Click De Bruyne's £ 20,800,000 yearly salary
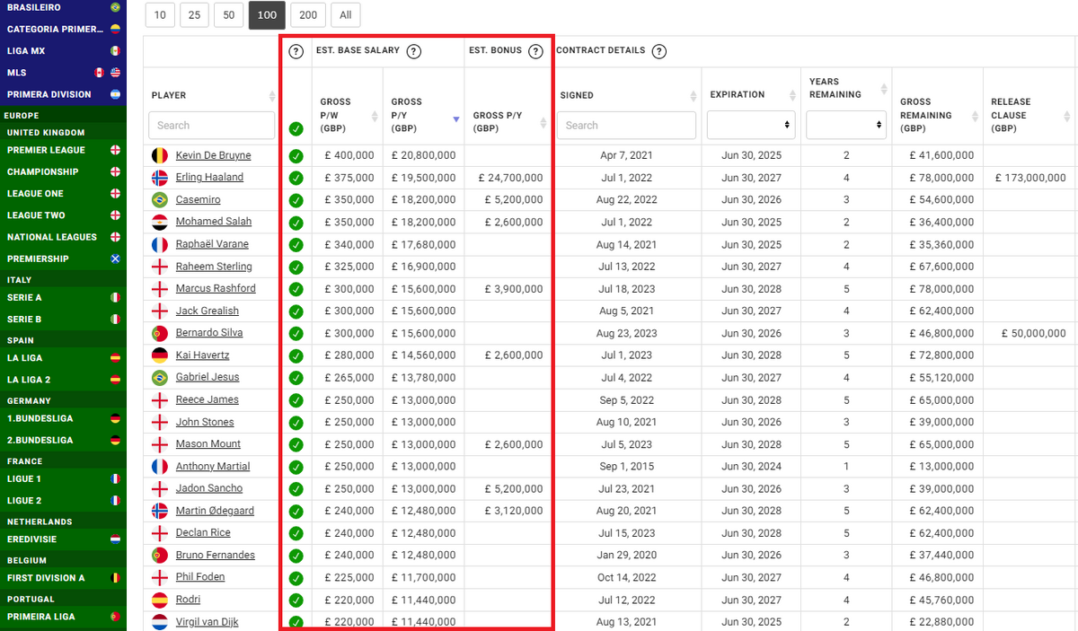This screenshot has width=1078, height=631. [423, 155]
